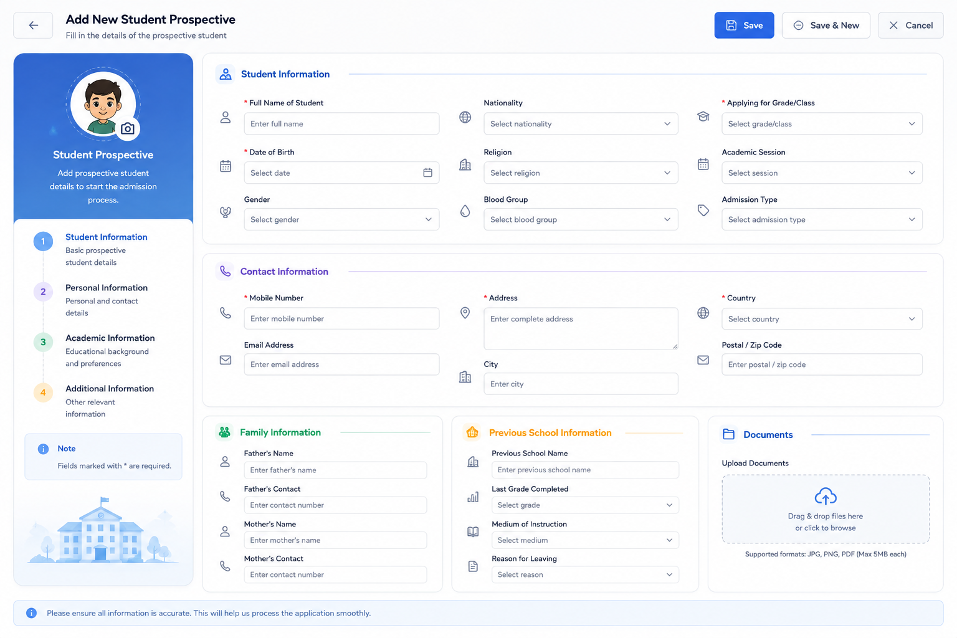Open the Select admission type dropdown
The height and width of the screenshot is (638, 957).
(x=822, y=219)
